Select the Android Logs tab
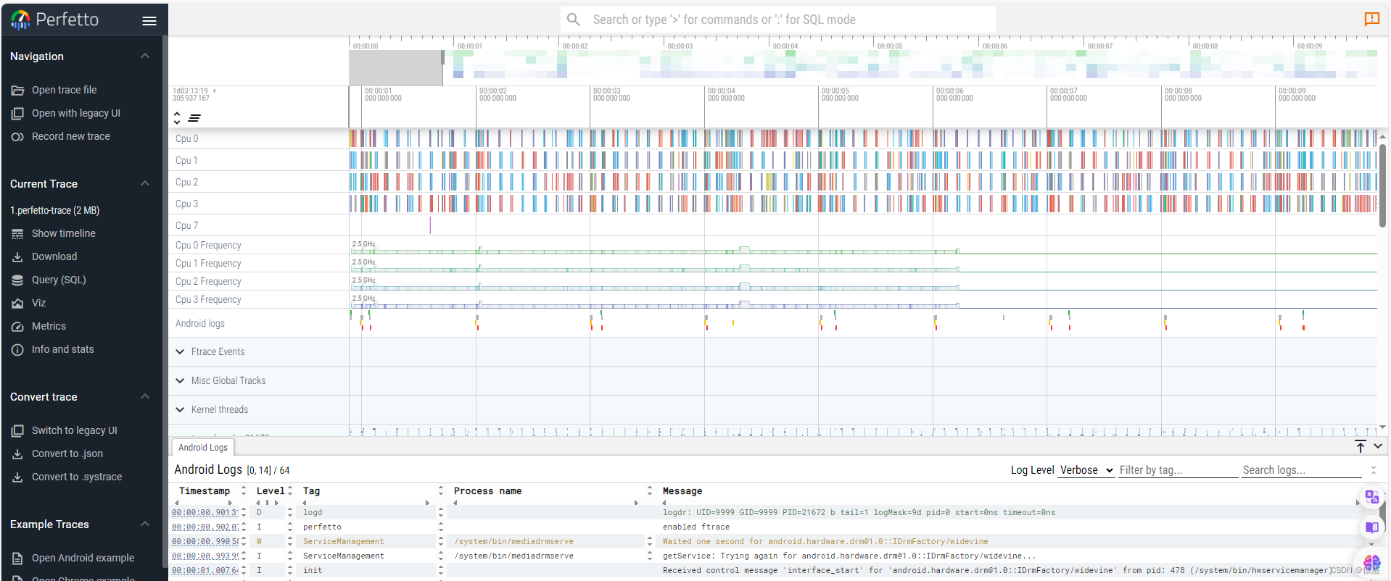This screenshot has height=581, width=1391. 203,448
